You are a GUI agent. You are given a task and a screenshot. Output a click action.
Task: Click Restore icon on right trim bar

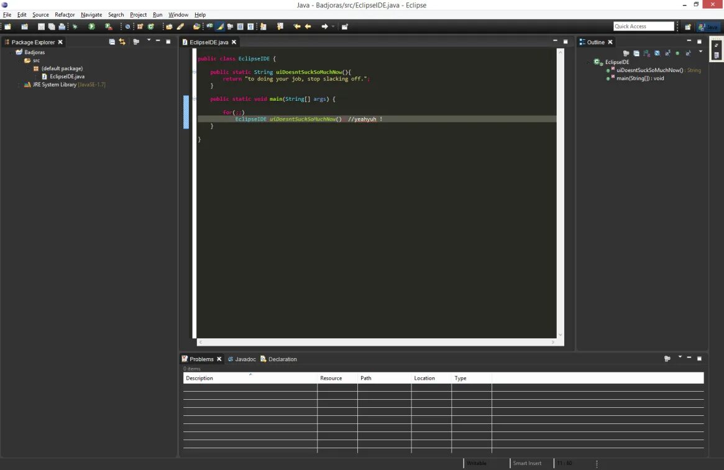(716, 45)
